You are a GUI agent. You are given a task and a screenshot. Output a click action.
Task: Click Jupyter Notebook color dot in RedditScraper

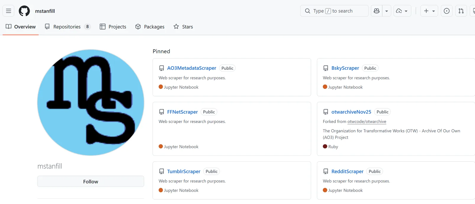(325, 190)
